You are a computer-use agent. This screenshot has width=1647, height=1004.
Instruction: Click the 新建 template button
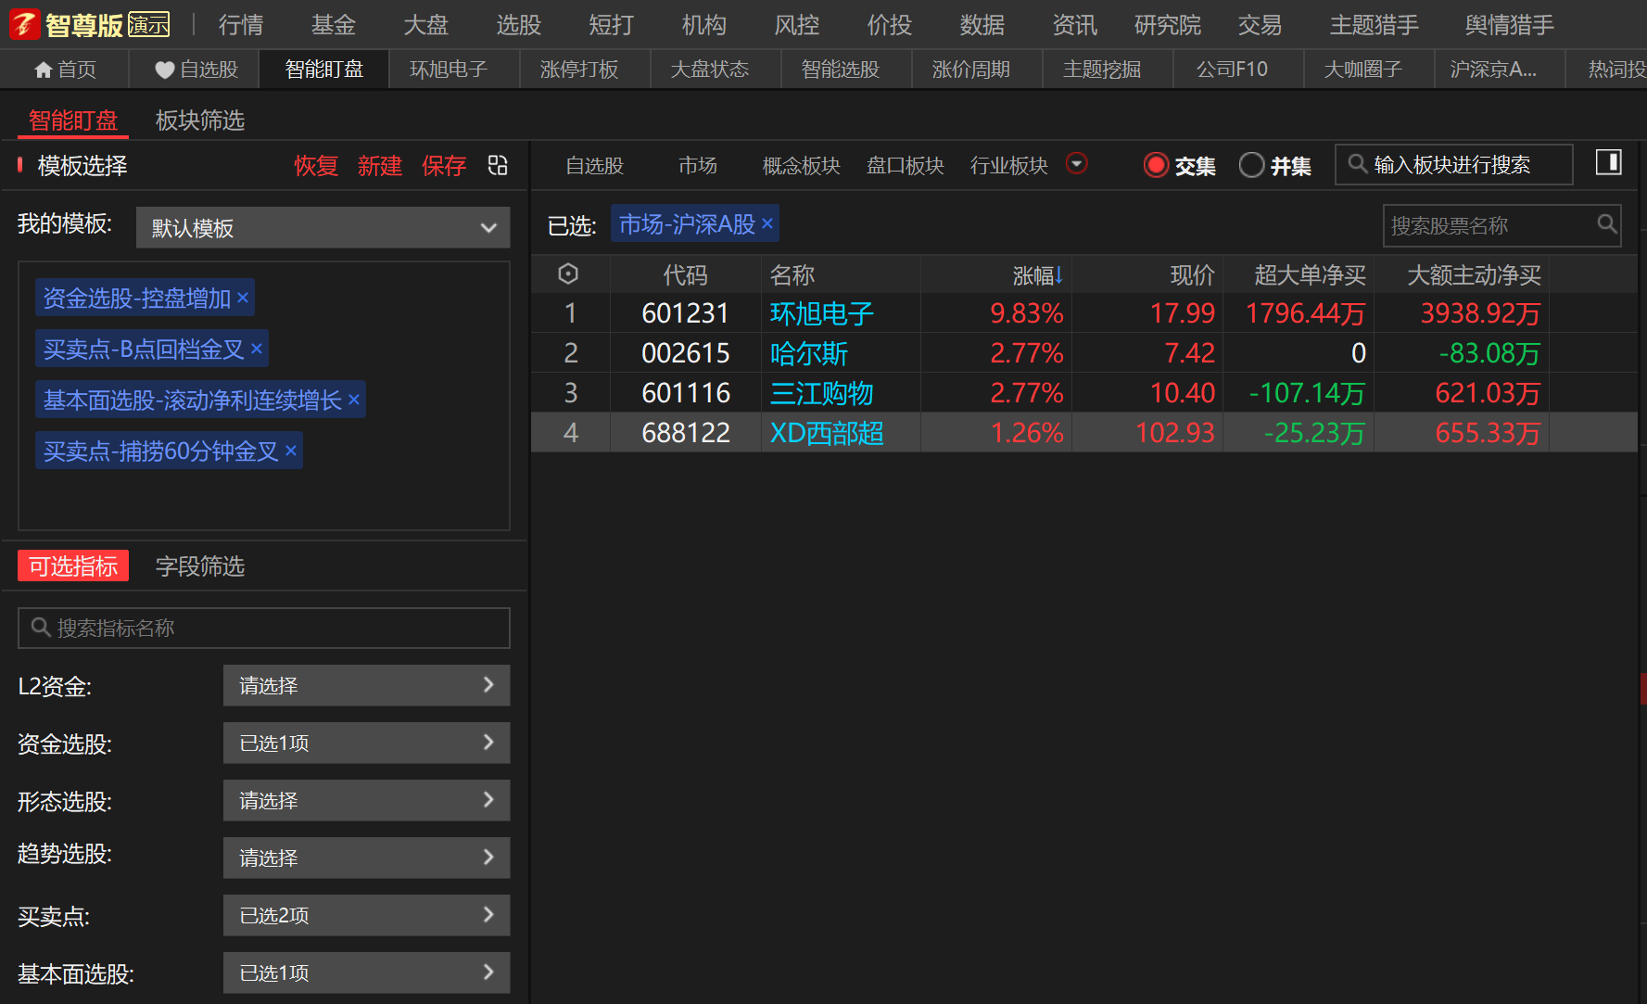380,166
